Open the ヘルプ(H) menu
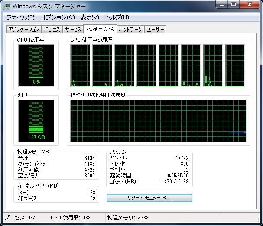This screenshot has width=263, height=226. pyautogui.click(x=117, y=17)
